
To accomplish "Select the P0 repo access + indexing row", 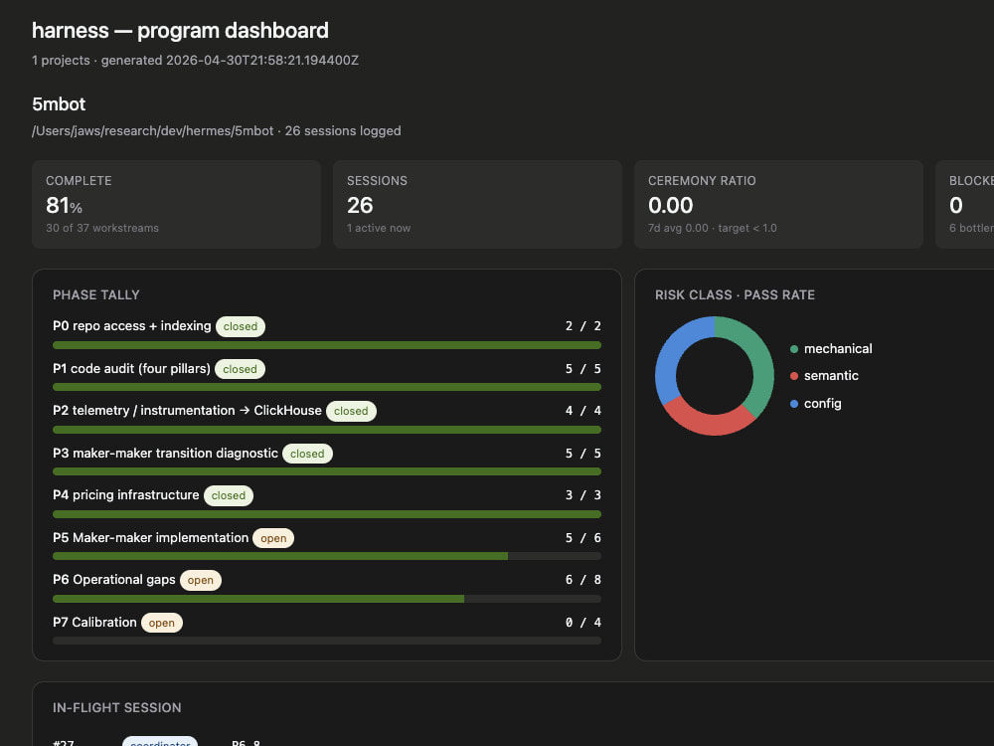I will click(326, 333).
